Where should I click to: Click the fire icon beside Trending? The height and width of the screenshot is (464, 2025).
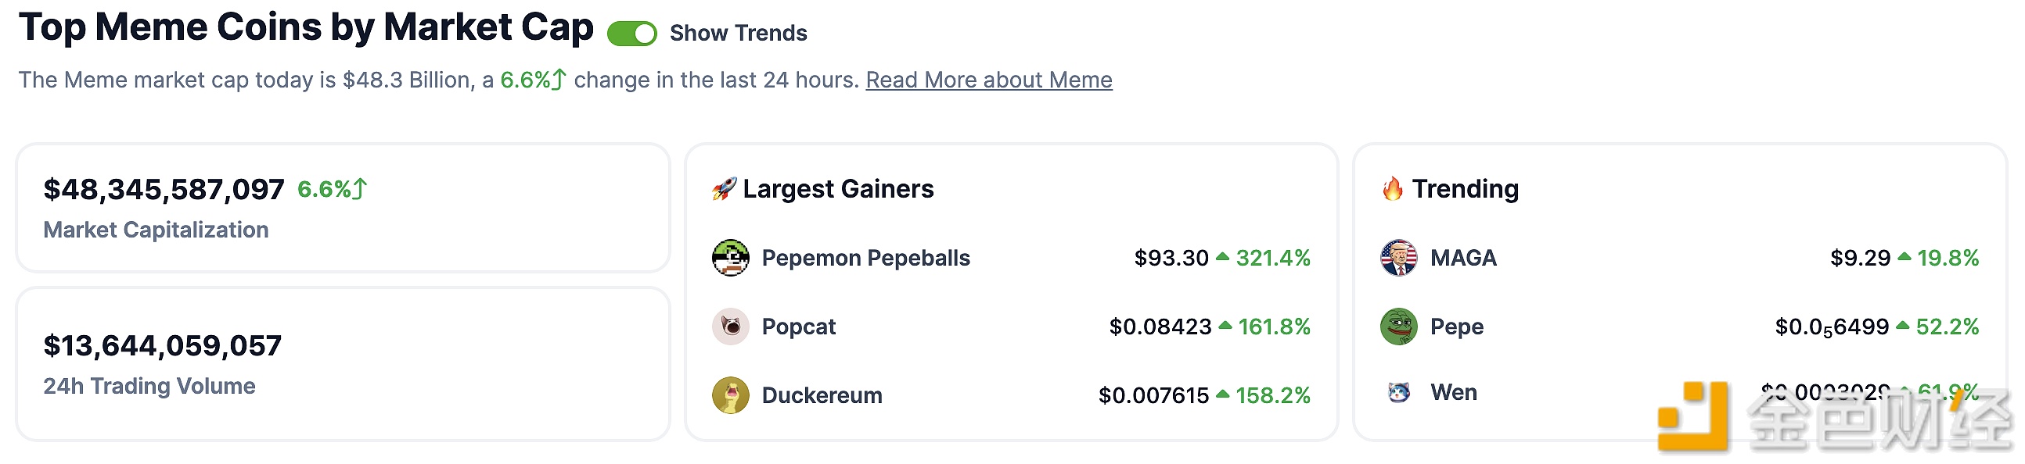pos(1392,189)
